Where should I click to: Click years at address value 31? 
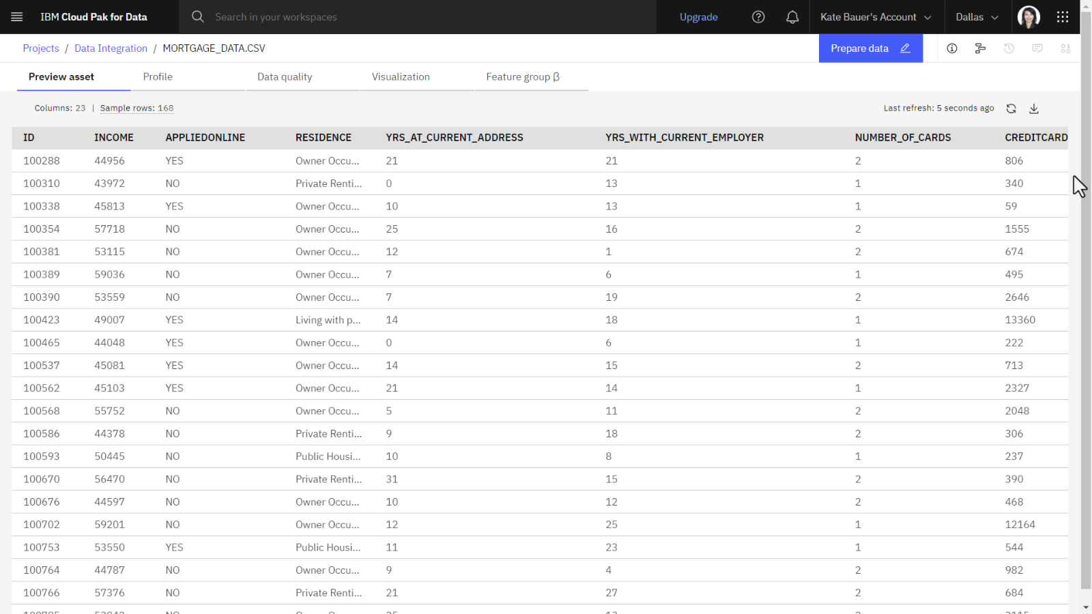(x=392, y=479)
